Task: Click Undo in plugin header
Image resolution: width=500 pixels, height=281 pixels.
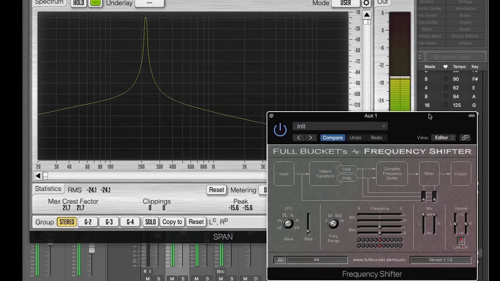Action: [355, 137]
